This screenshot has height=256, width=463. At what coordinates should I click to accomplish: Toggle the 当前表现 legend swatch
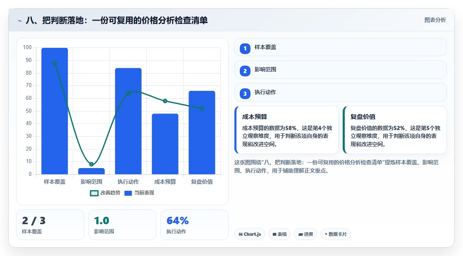128,193
